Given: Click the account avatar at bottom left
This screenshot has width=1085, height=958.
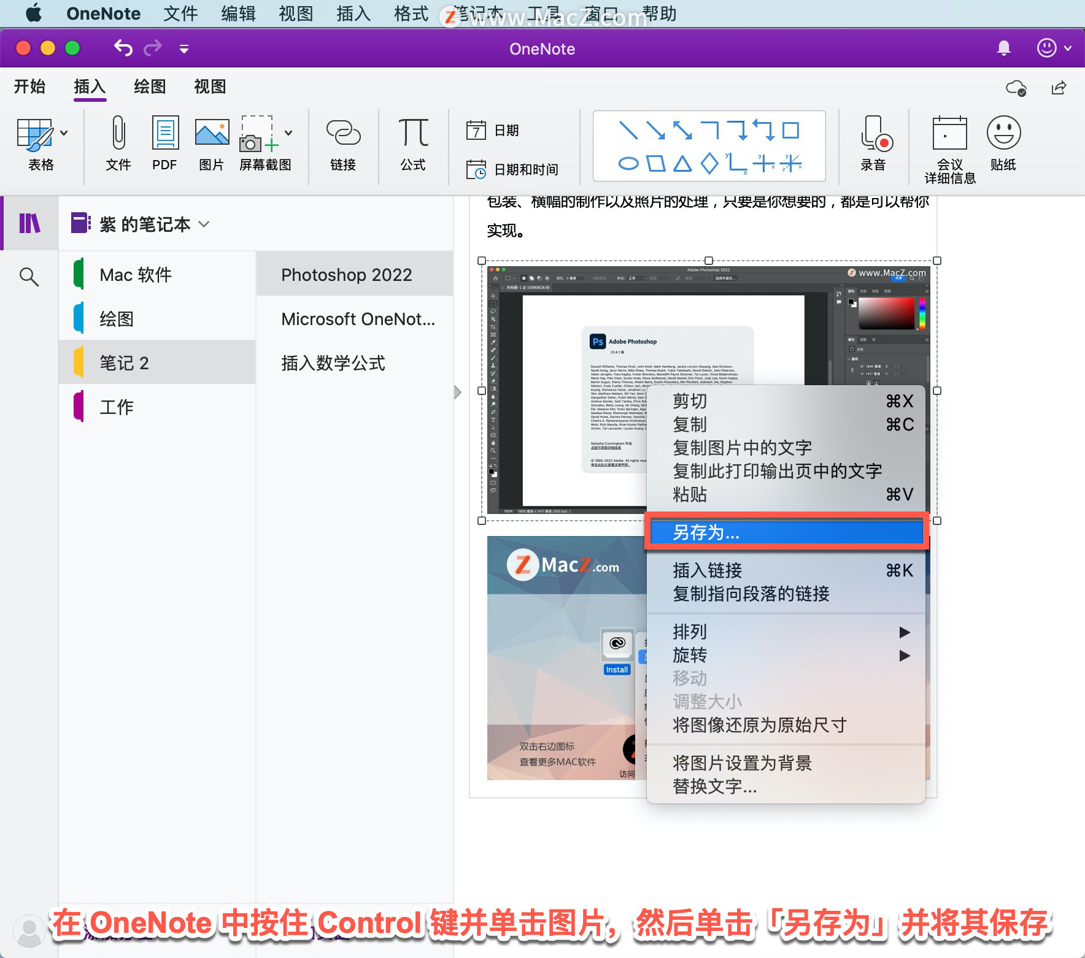Looking at the screenshot, I should 28,930.
